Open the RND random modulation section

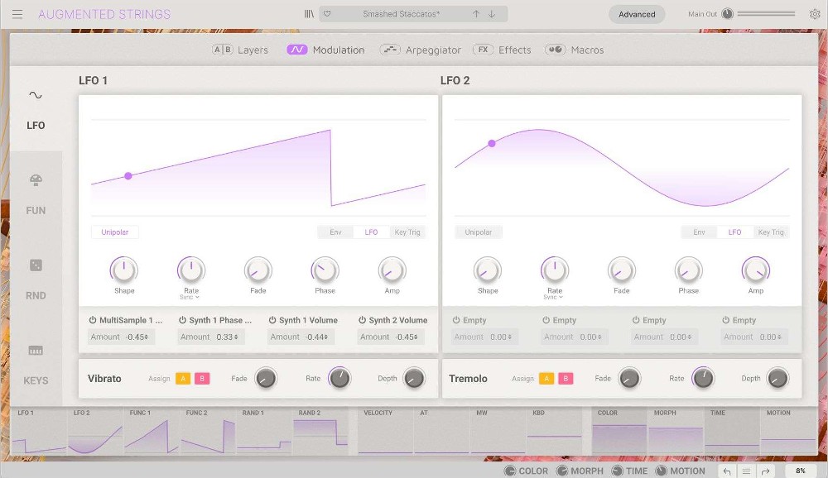pos(35,280)
